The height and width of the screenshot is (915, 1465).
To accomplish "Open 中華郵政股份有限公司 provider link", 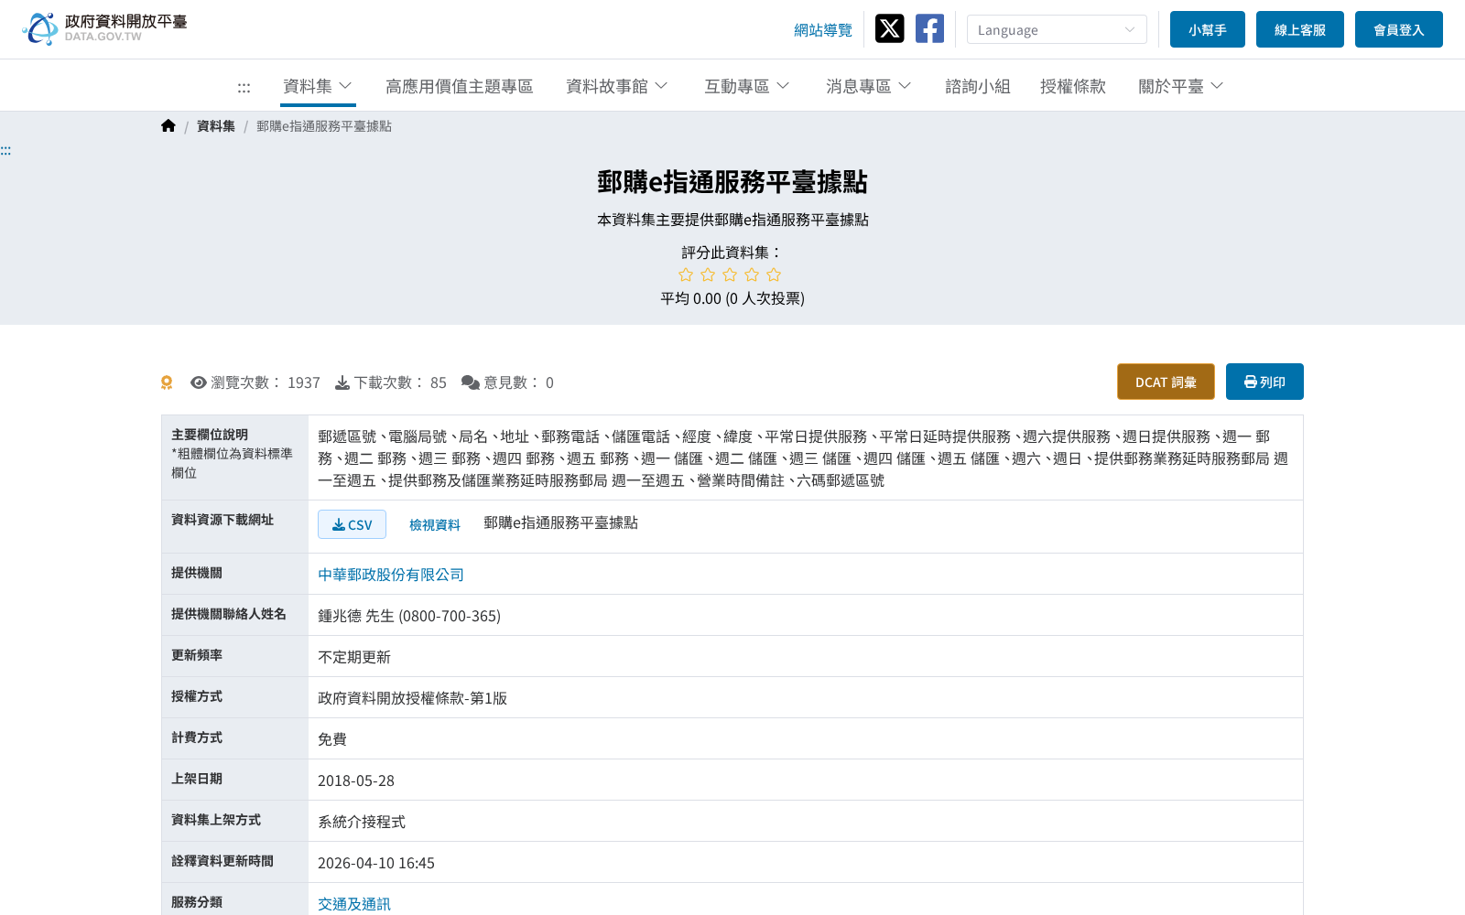I will point(391,575).
